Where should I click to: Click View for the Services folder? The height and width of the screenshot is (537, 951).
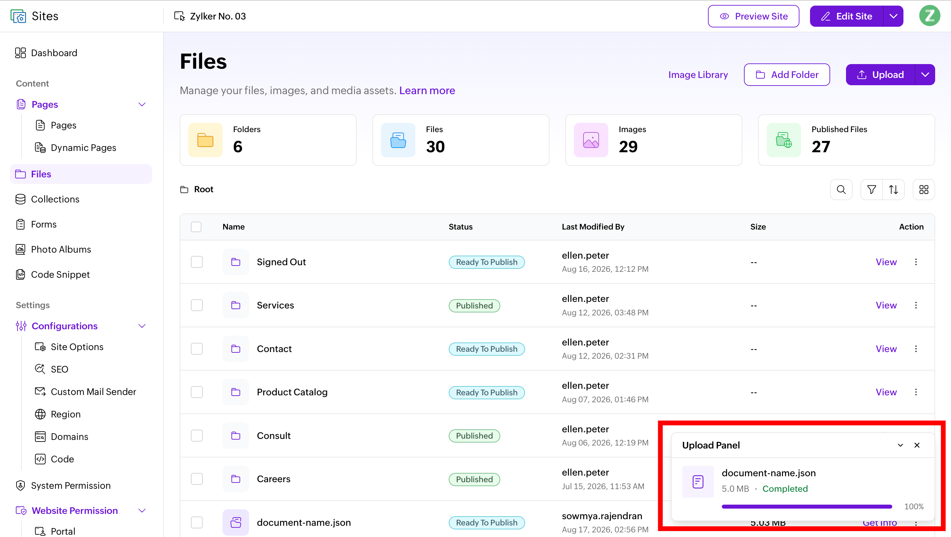click(x=886, y=305)
